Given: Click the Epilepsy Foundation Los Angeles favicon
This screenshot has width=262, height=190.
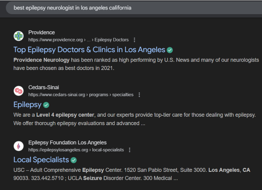Looking at the screenshot, I should (x=19, y=146).
